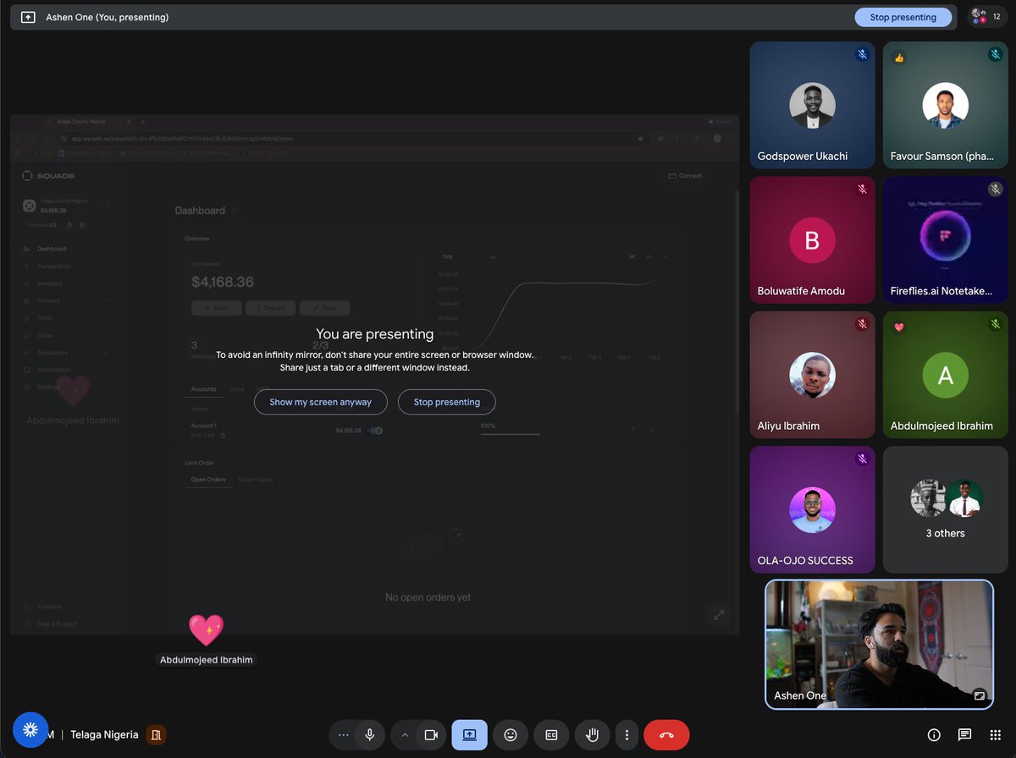Viewport: 1016px width, 758px height.
Task: Click the Ashen One self-view tile
Action: (879, 644)
